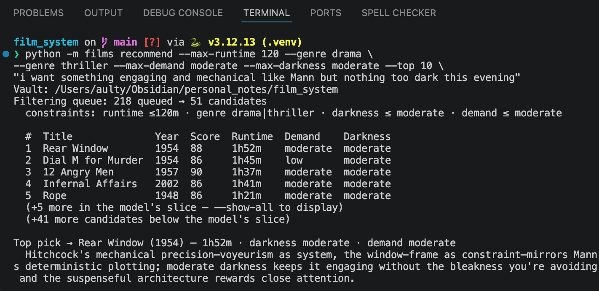Click the Demand column header

pos(302,137)
